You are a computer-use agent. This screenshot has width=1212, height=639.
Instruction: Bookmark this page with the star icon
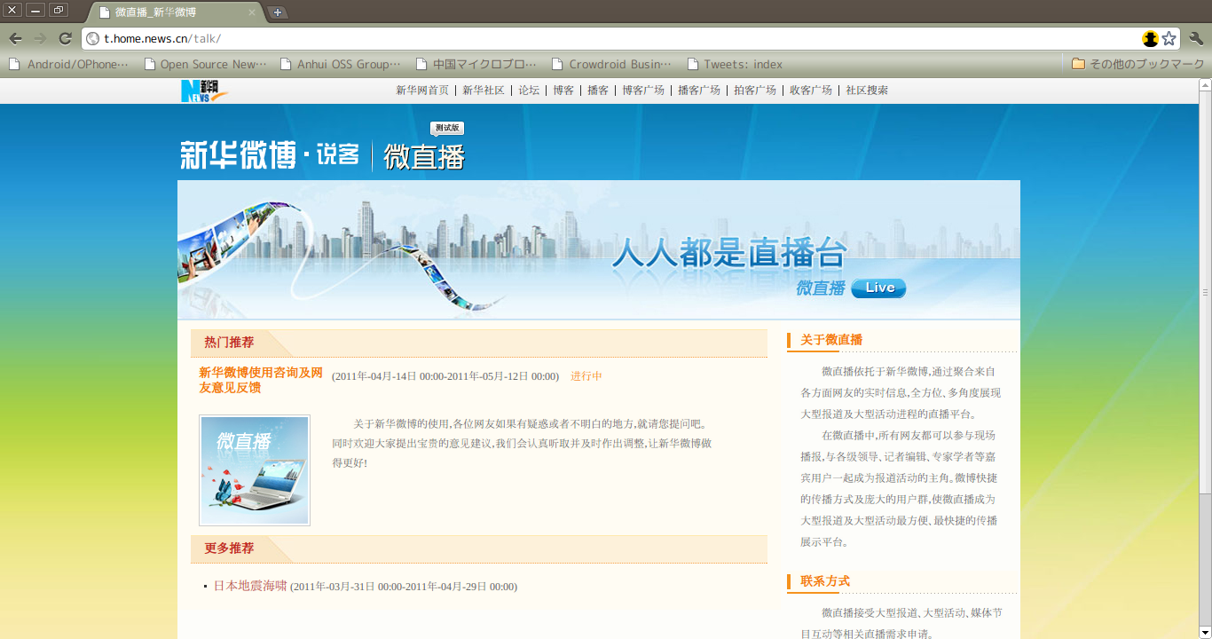coord(1169,38)
